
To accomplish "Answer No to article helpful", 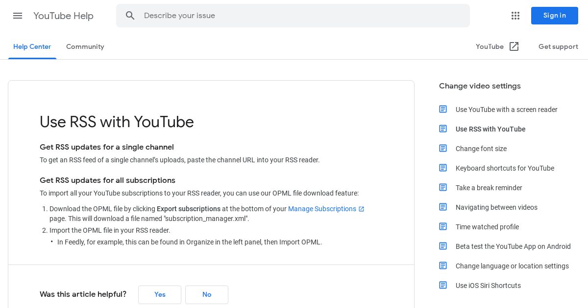I will click(x=207, y=295).
